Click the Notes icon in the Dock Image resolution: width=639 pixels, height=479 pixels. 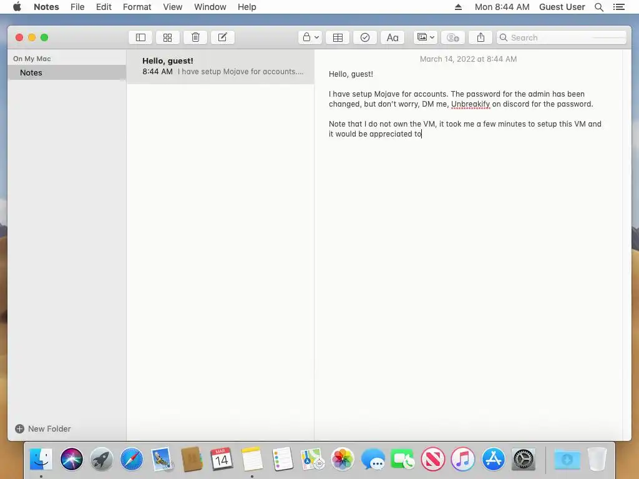(252, 459)
